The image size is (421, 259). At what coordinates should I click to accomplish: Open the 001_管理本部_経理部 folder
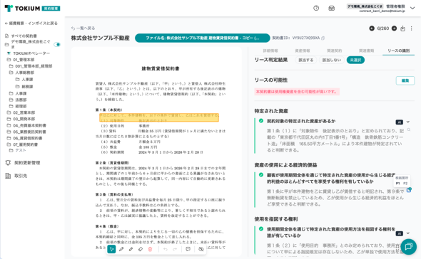tap(31, 66)
